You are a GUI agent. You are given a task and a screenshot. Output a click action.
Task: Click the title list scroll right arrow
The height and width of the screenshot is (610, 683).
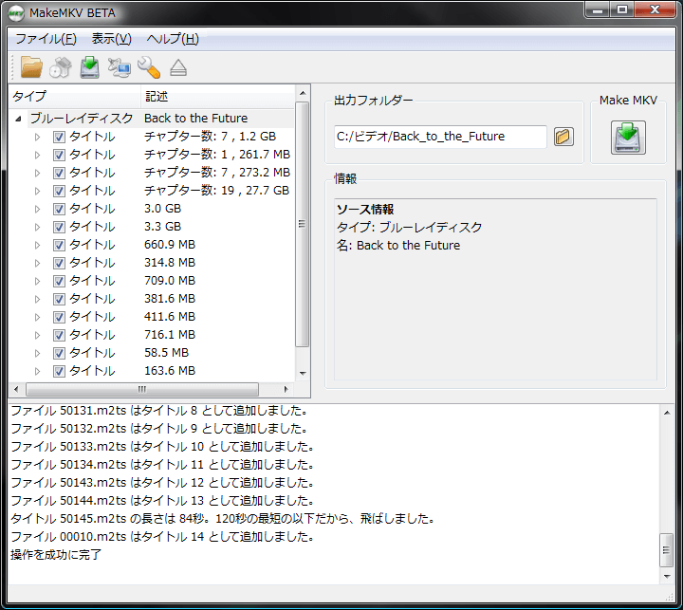286,389
